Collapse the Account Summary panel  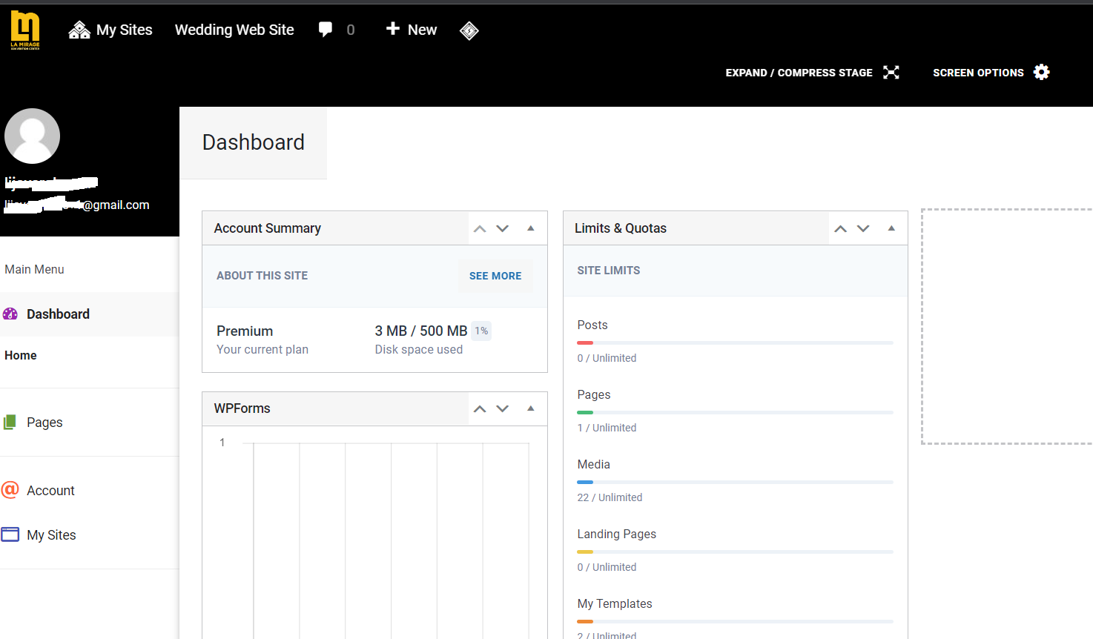tap(531, 228)
